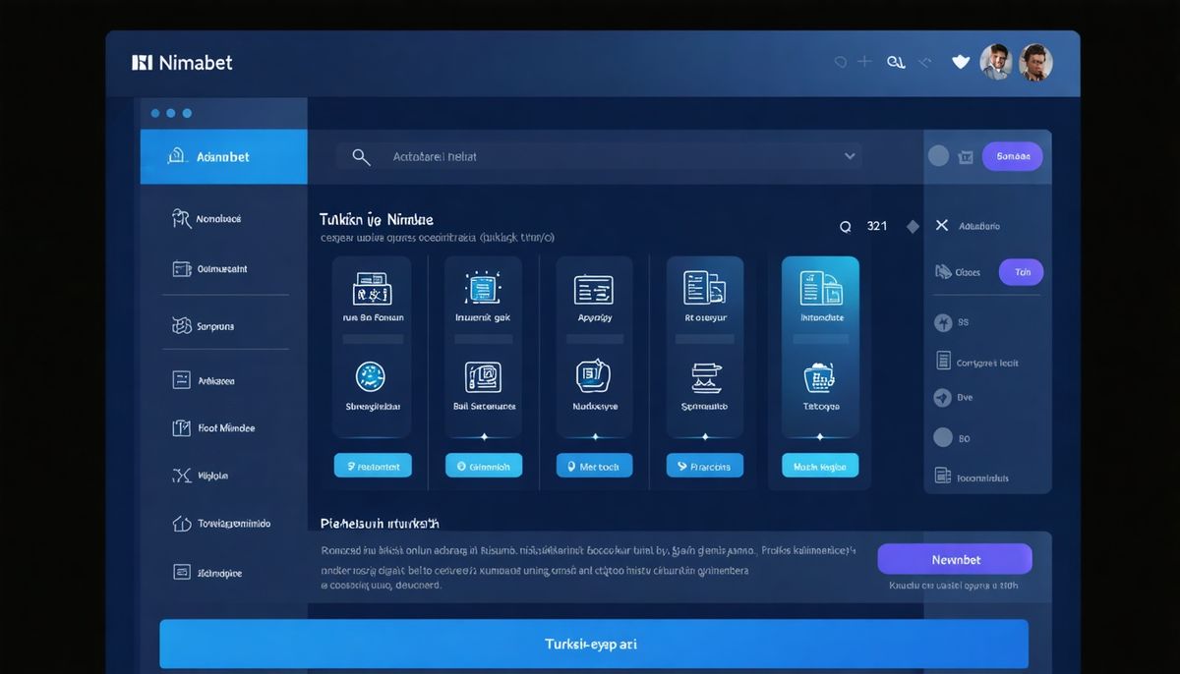This screenshot has height=674, width=1180.
Task: Select the highlighted Adanabet sidebar item
Action: [x=223, y=156]
